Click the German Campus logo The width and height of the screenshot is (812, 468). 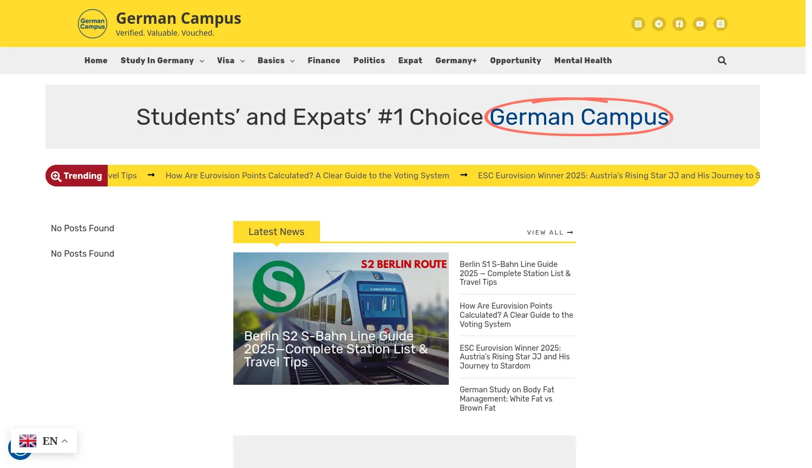[x=92, y=24]
